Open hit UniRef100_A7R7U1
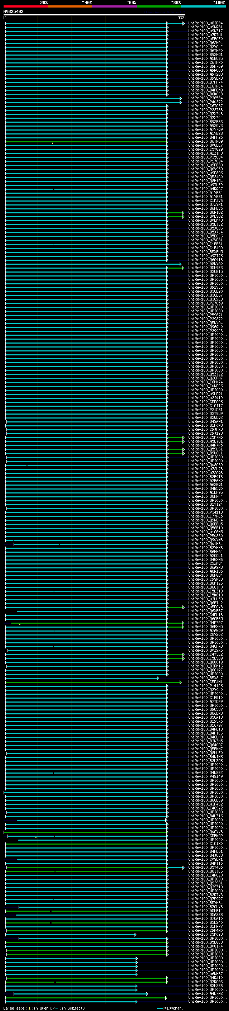 coord(205,35)
